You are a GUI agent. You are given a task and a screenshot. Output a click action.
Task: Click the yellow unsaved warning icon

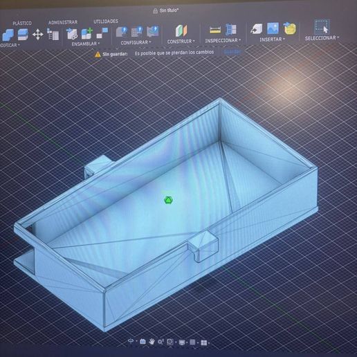coord(98,55)
